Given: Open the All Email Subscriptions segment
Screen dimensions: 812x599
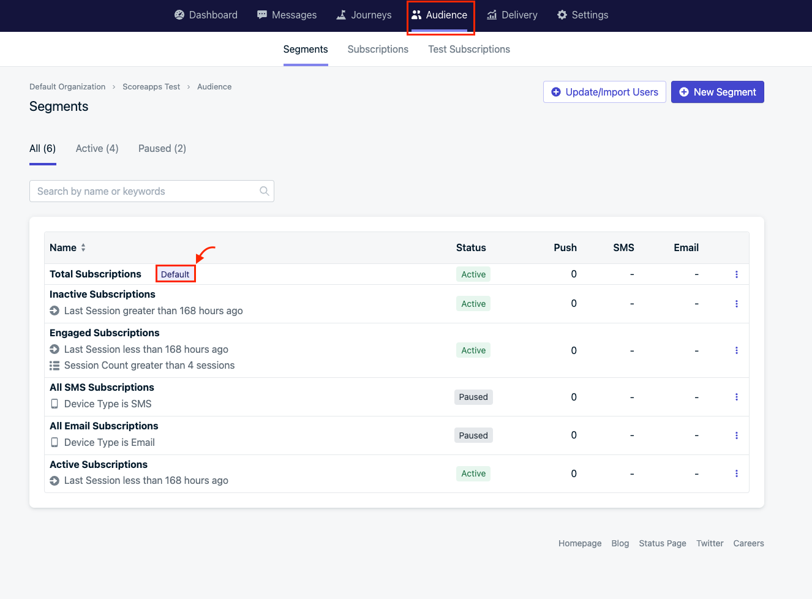Looking at the screenshot, I should 104,426.
